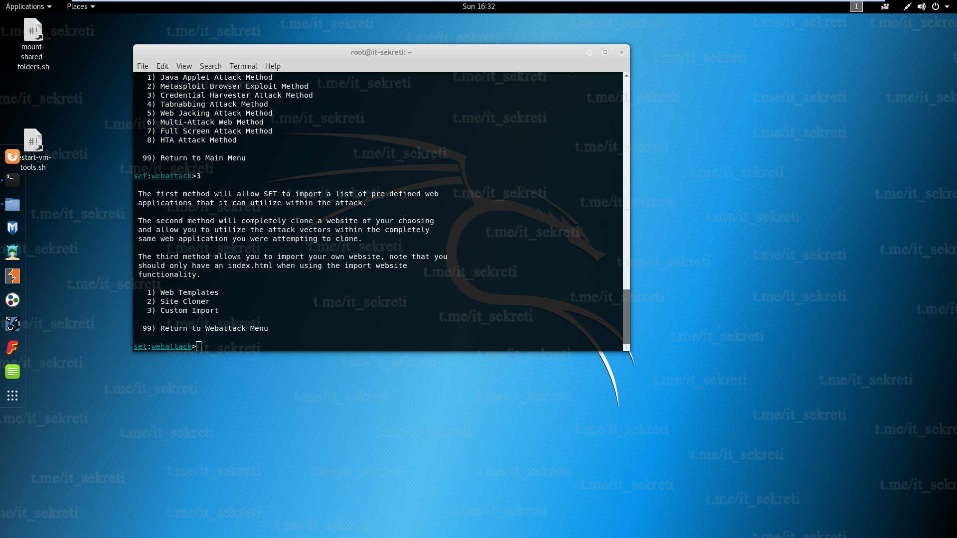This screenshot has width=957, height=538.
Task: Open the system power menu arrow
Action: click(947, 6)
